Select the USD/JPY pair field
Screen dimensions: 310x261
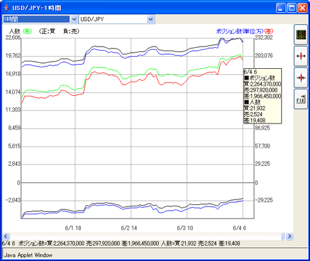click(113, 20)
